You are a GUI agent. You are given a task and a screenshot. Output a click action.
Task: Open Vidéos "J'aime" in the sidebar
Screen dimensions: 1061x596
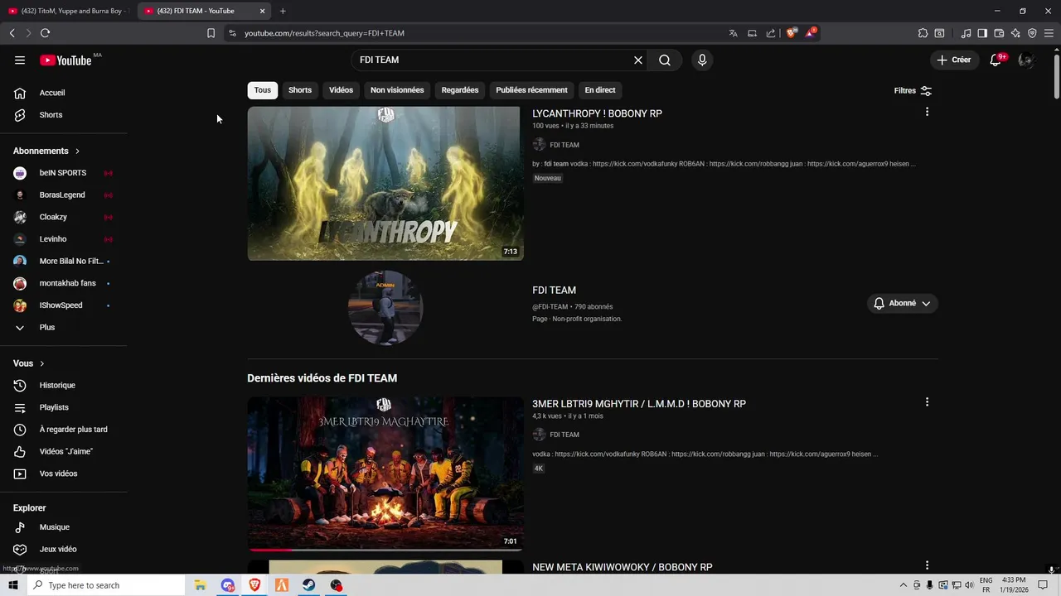64,451
